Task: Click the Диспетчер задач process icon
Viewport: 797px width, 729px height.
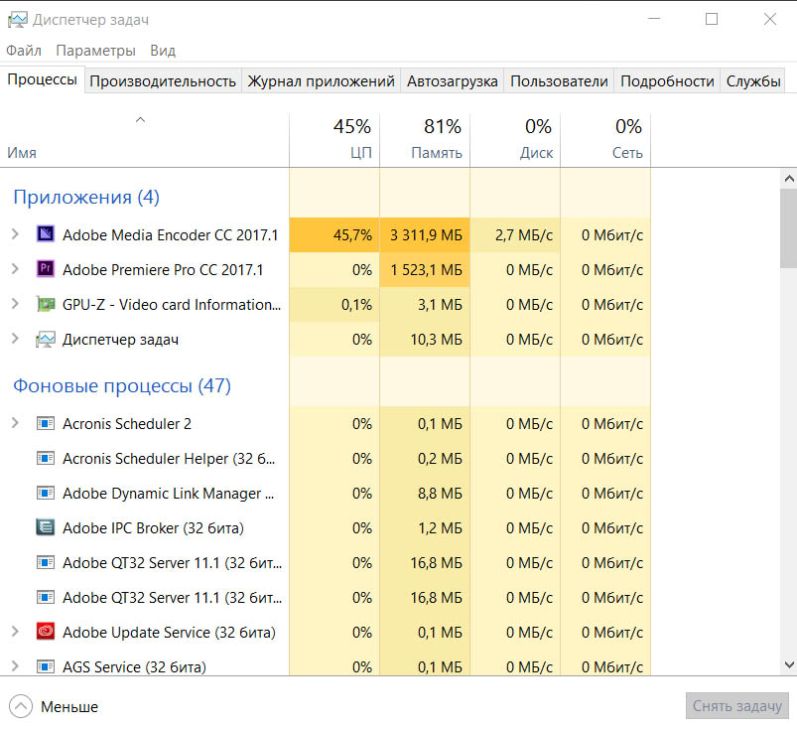Action: pyautogui.click(x=46, y=340)
